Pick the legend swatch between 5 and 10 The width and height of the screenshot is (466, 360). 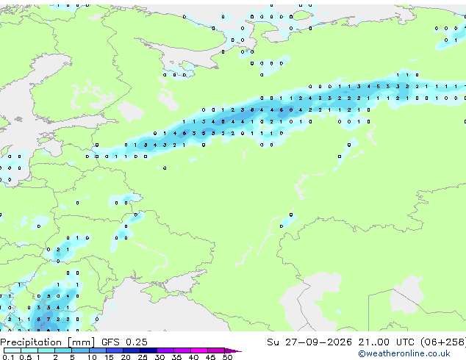pos(80,350)
